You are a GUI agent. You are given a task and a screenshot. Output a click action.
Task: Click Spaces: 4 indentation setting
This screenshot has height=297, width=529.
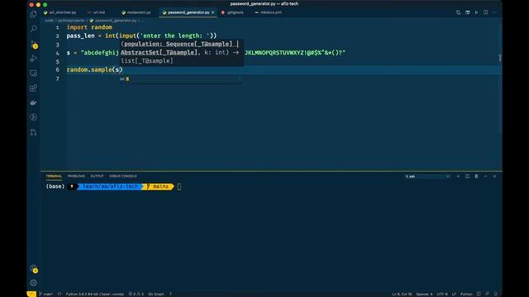[x=424, y=294]
